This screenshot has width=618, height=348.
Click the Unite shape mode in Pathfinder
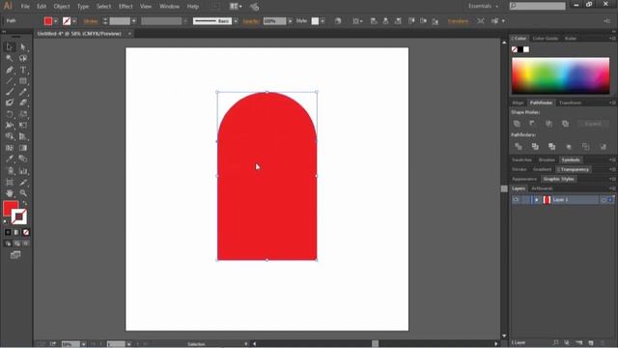point(517,124)
